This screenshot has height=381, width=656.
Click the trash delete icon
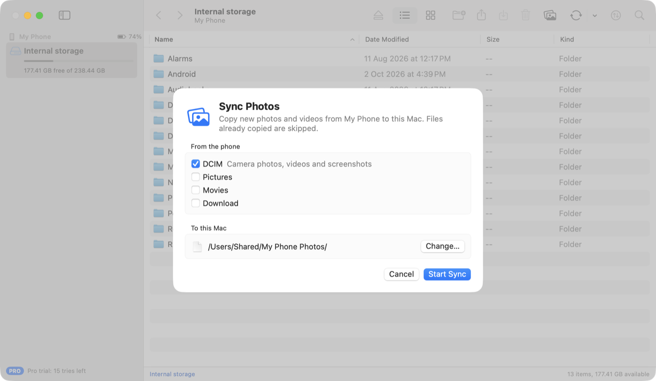[526, 15]
